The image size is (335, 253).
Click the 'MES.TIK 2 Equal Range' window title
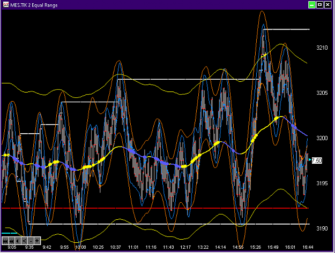(x=34, y=5)
